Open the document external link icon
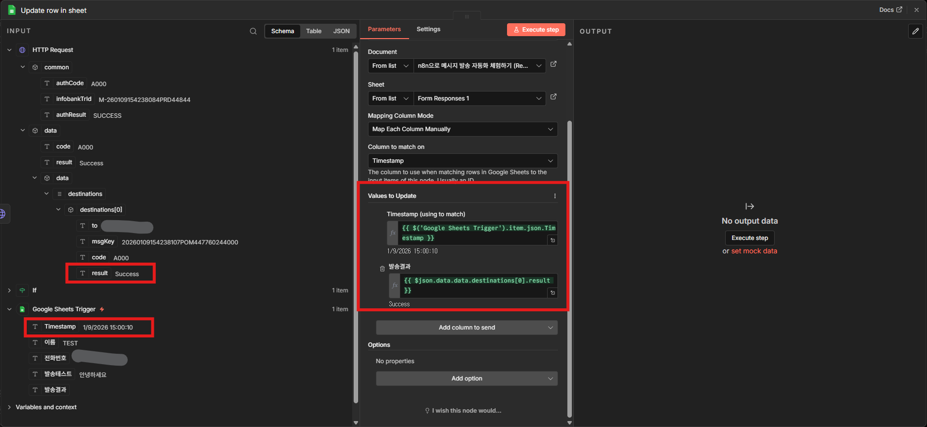This screenshot has width=927, height=427. [554, 64]
